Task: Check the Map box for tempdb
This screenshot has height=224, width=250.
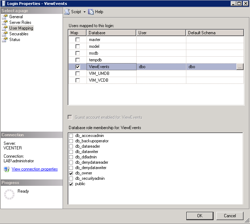Action: coord(78,60)
